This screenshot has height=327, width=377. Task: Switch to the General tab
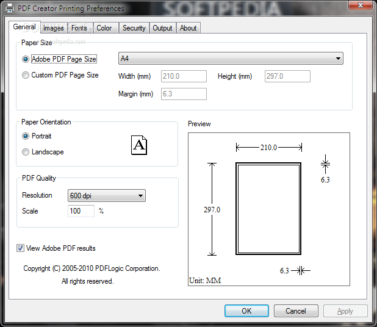coord(24,27)
